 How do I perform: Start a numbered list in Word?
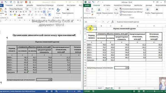coord(40,9)
